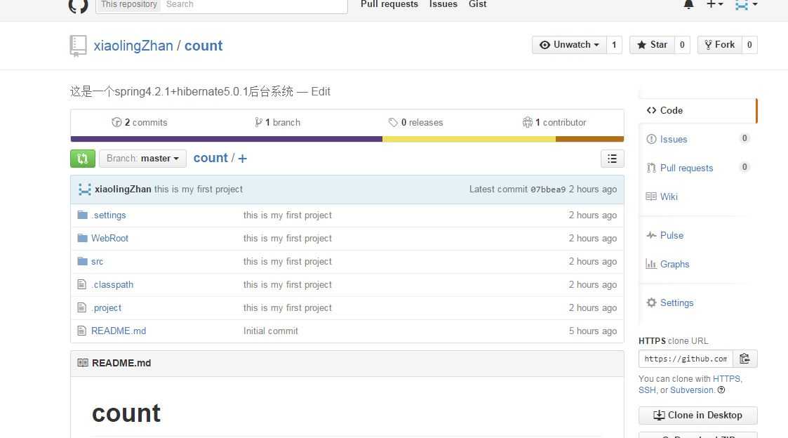Select the HTTPS clone URL text field

(686, 359)
